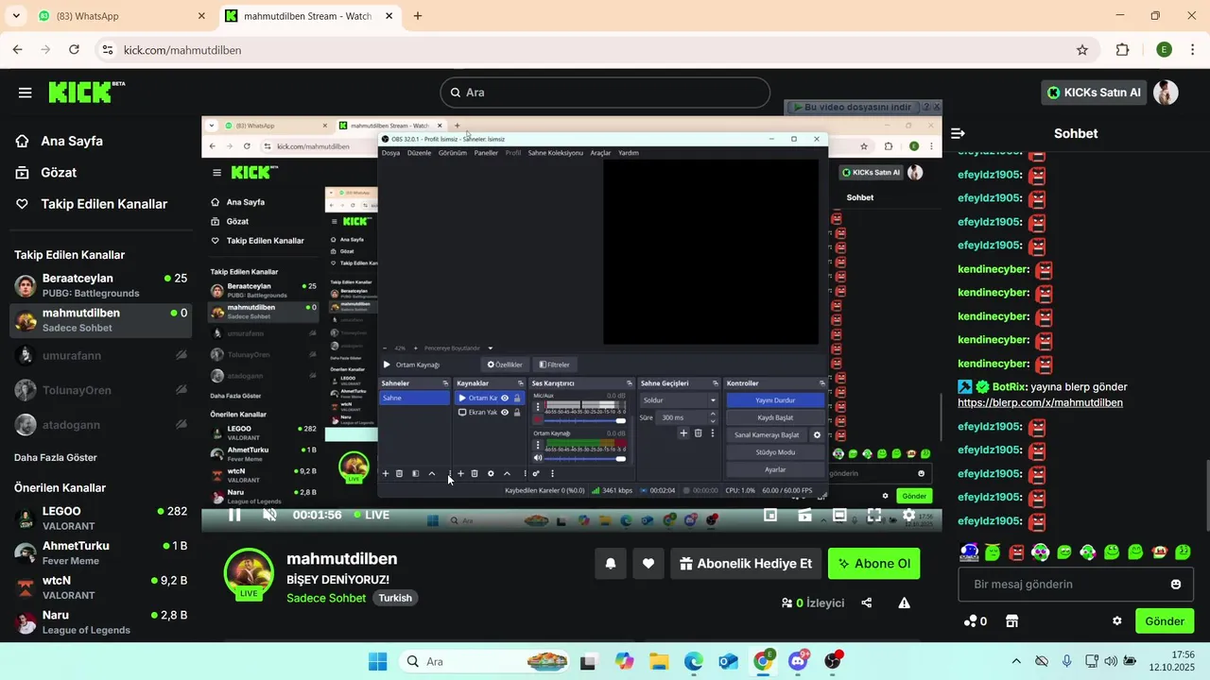Select mahmutdilben channel in sidebar
This screenshot has width=1210, height=680.
pyautogui.click(x=100, y=320)
